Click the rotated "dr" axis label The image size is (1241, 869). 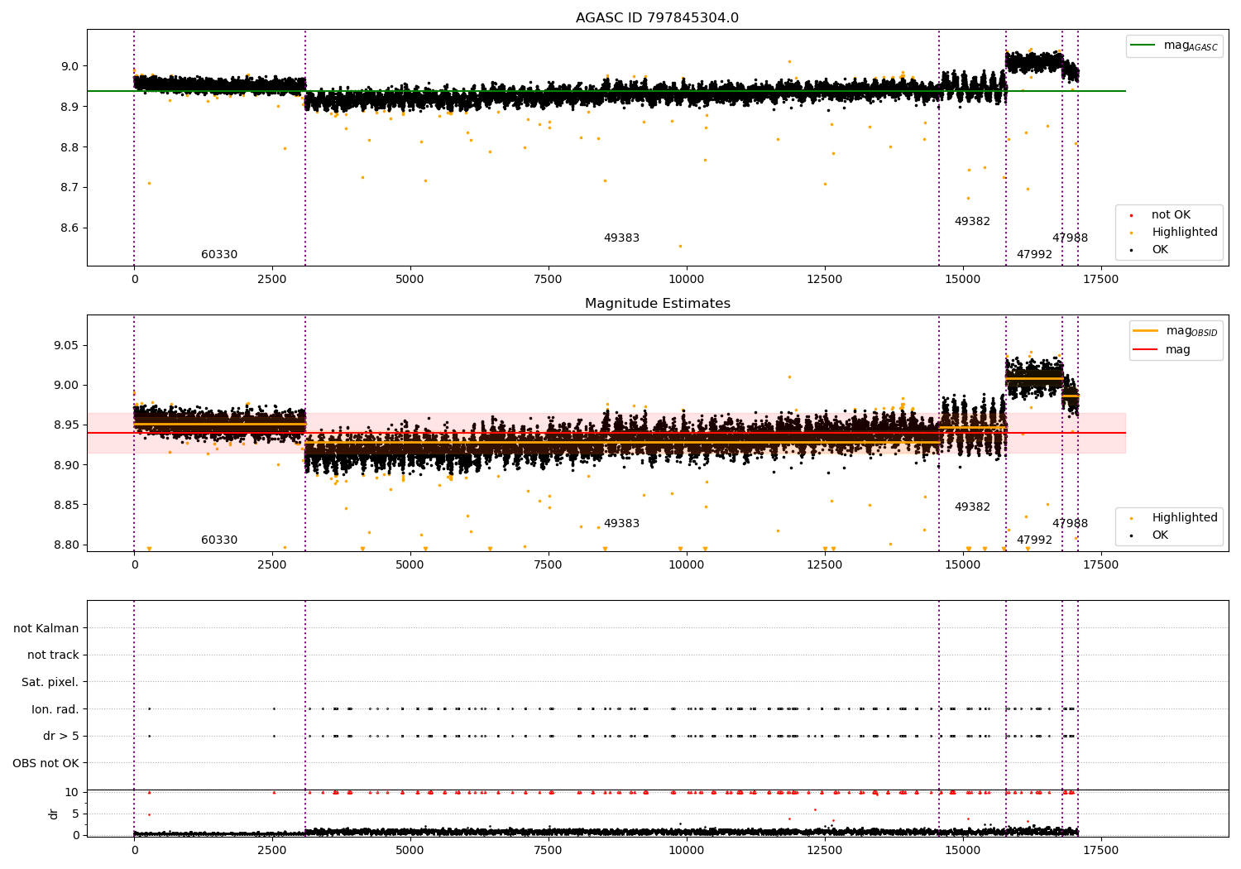point(54,814)
